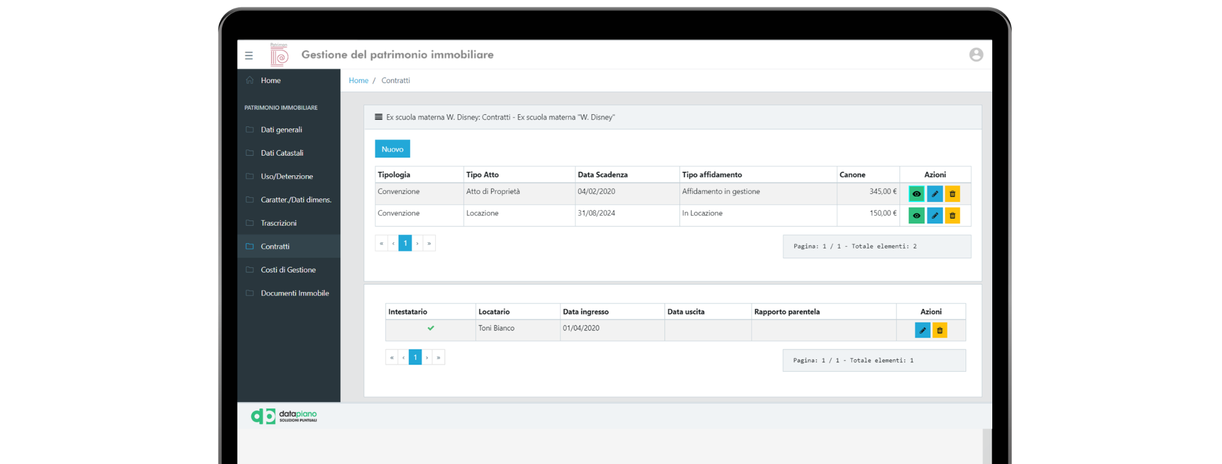Go to next contracts page arrow

417,244
